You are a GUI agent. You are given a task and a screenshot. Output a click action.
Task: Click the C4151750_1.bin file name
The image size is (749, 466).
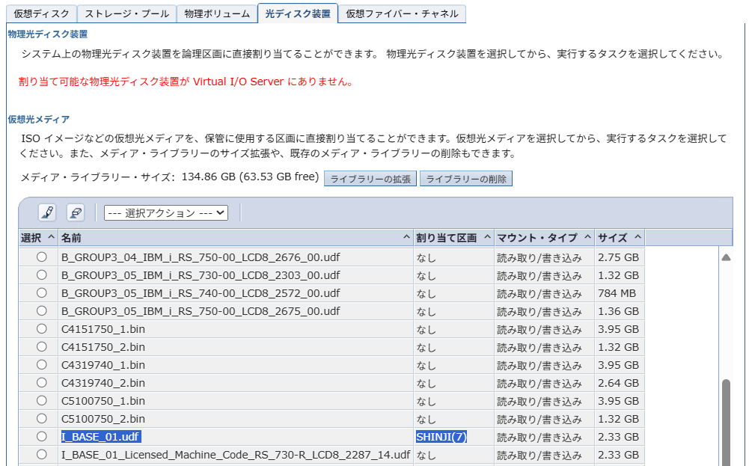tap(103, 329)
